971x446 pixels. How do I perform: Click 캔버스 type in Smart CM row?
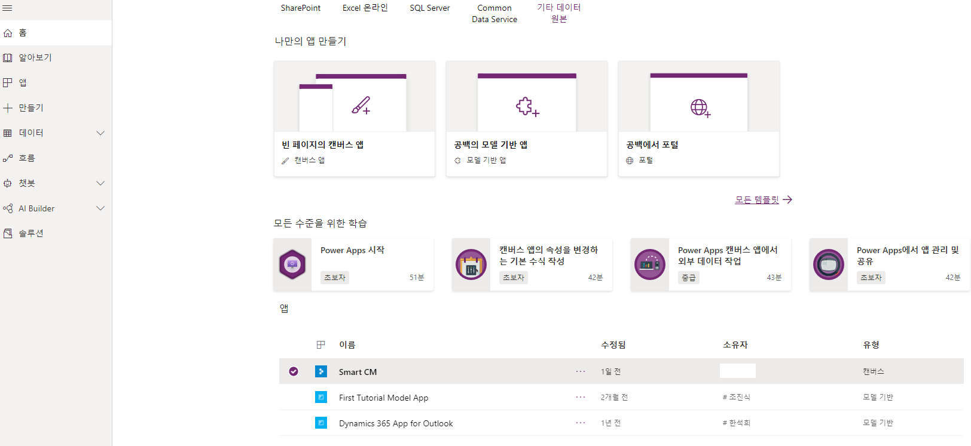874,371
